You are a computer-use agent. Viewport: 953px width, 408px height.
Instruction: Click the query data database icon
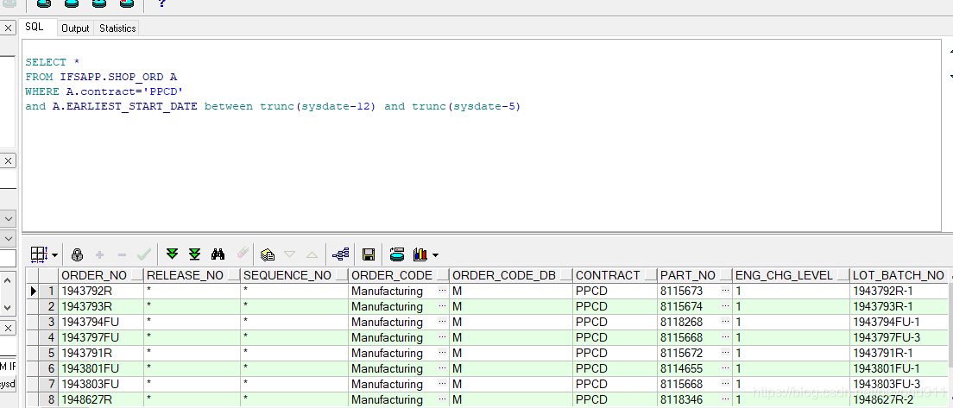pos(397,254)
